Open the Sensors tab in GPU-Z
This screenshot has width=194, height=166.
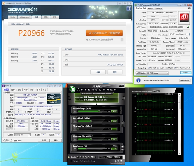151,8
